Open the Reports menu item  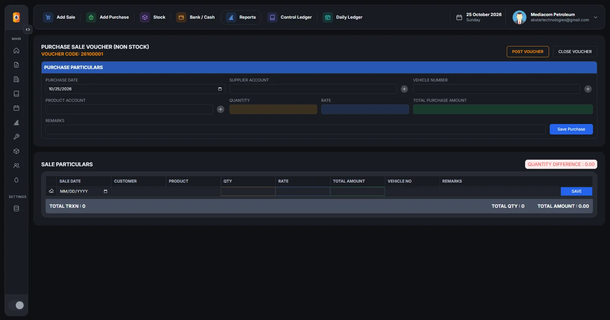tap(241, 17)
